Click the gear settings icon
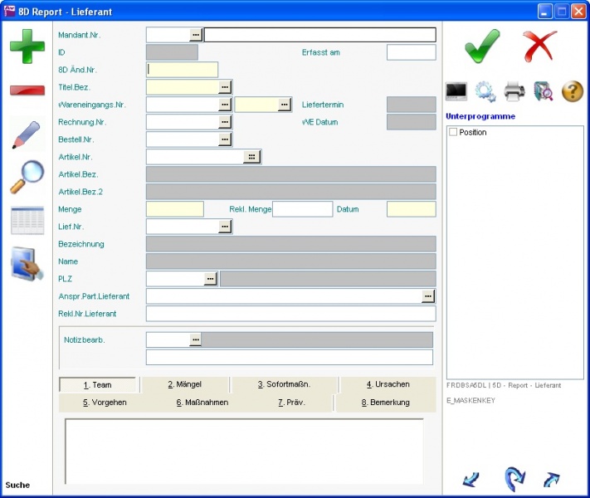The image size is (590, 498). [485, 91]
